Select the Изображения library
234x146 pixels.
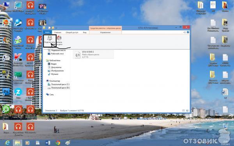(x=56, y=71)
